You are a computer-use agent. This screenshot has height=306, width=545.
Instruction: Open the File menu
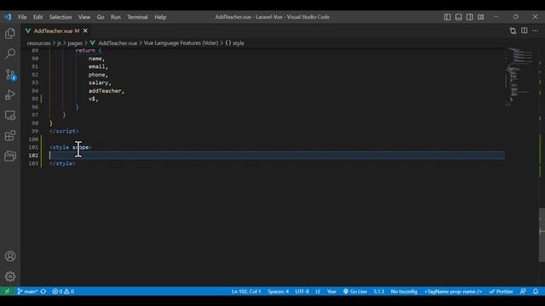pos(22,17)
